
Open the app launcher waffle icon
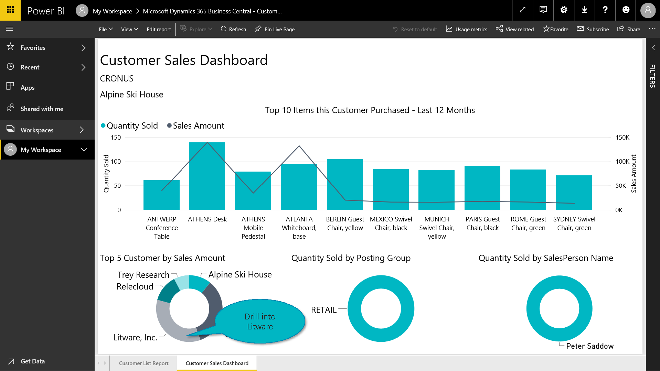point(10,10)
